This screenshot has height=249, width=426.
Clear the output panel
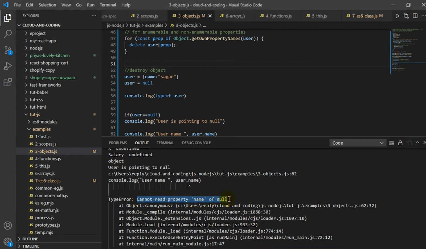coord(391,143)
